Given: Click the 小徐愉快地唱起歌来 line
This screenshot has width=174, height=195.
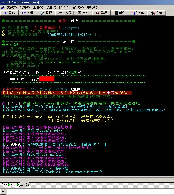Looking at the screenshot, I should [x=35, y=162].
